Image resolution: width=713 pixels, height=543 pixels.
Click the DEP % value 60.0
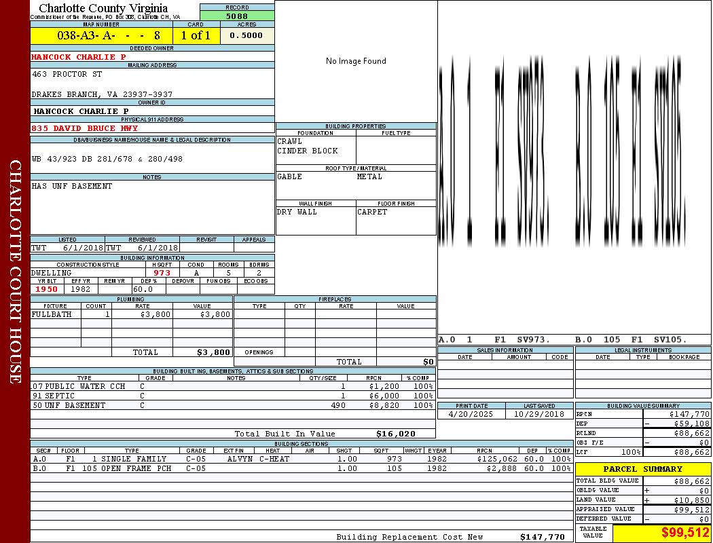point(143,289)
